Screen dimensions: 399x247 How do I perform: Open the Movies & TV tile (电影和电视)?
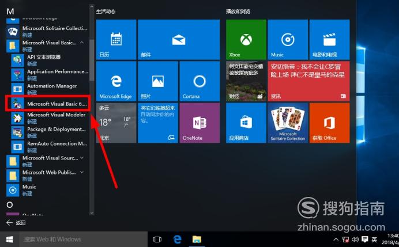click(x=330, y=40)
